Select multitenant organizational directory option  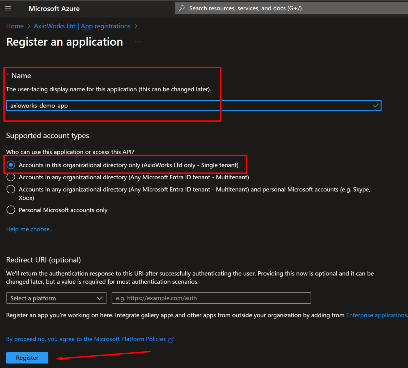pyautogui.click(x=11, y=177)
